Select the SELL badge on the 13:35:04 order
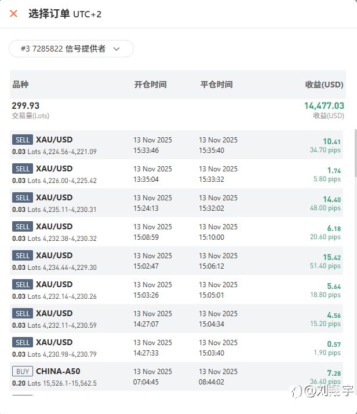 (23, 168)
